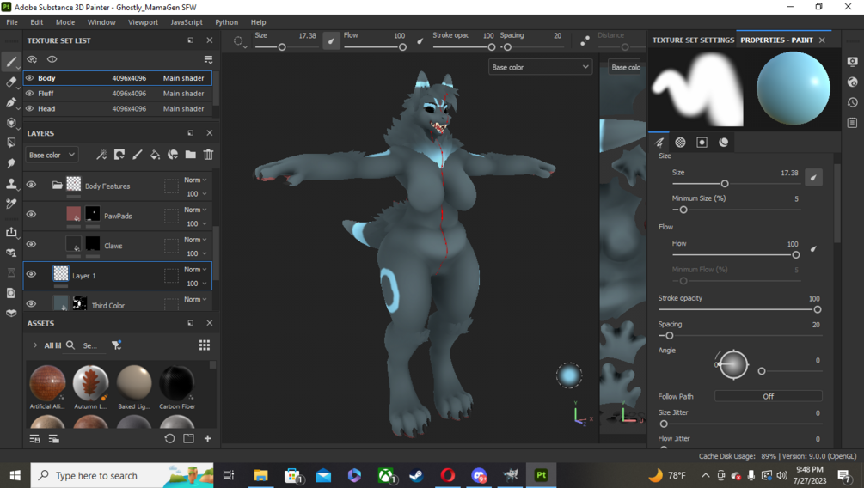
Task: Open the Viewport menu
Action: (143, 22)
